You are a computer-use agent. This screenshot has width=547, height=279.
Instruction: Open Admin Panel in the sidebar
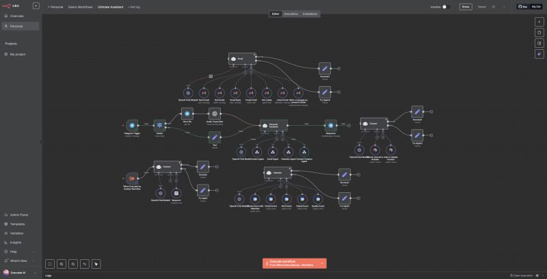point(21,215)
